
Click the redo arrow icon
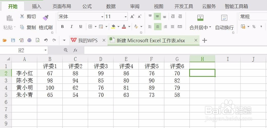tap(54, 40)
